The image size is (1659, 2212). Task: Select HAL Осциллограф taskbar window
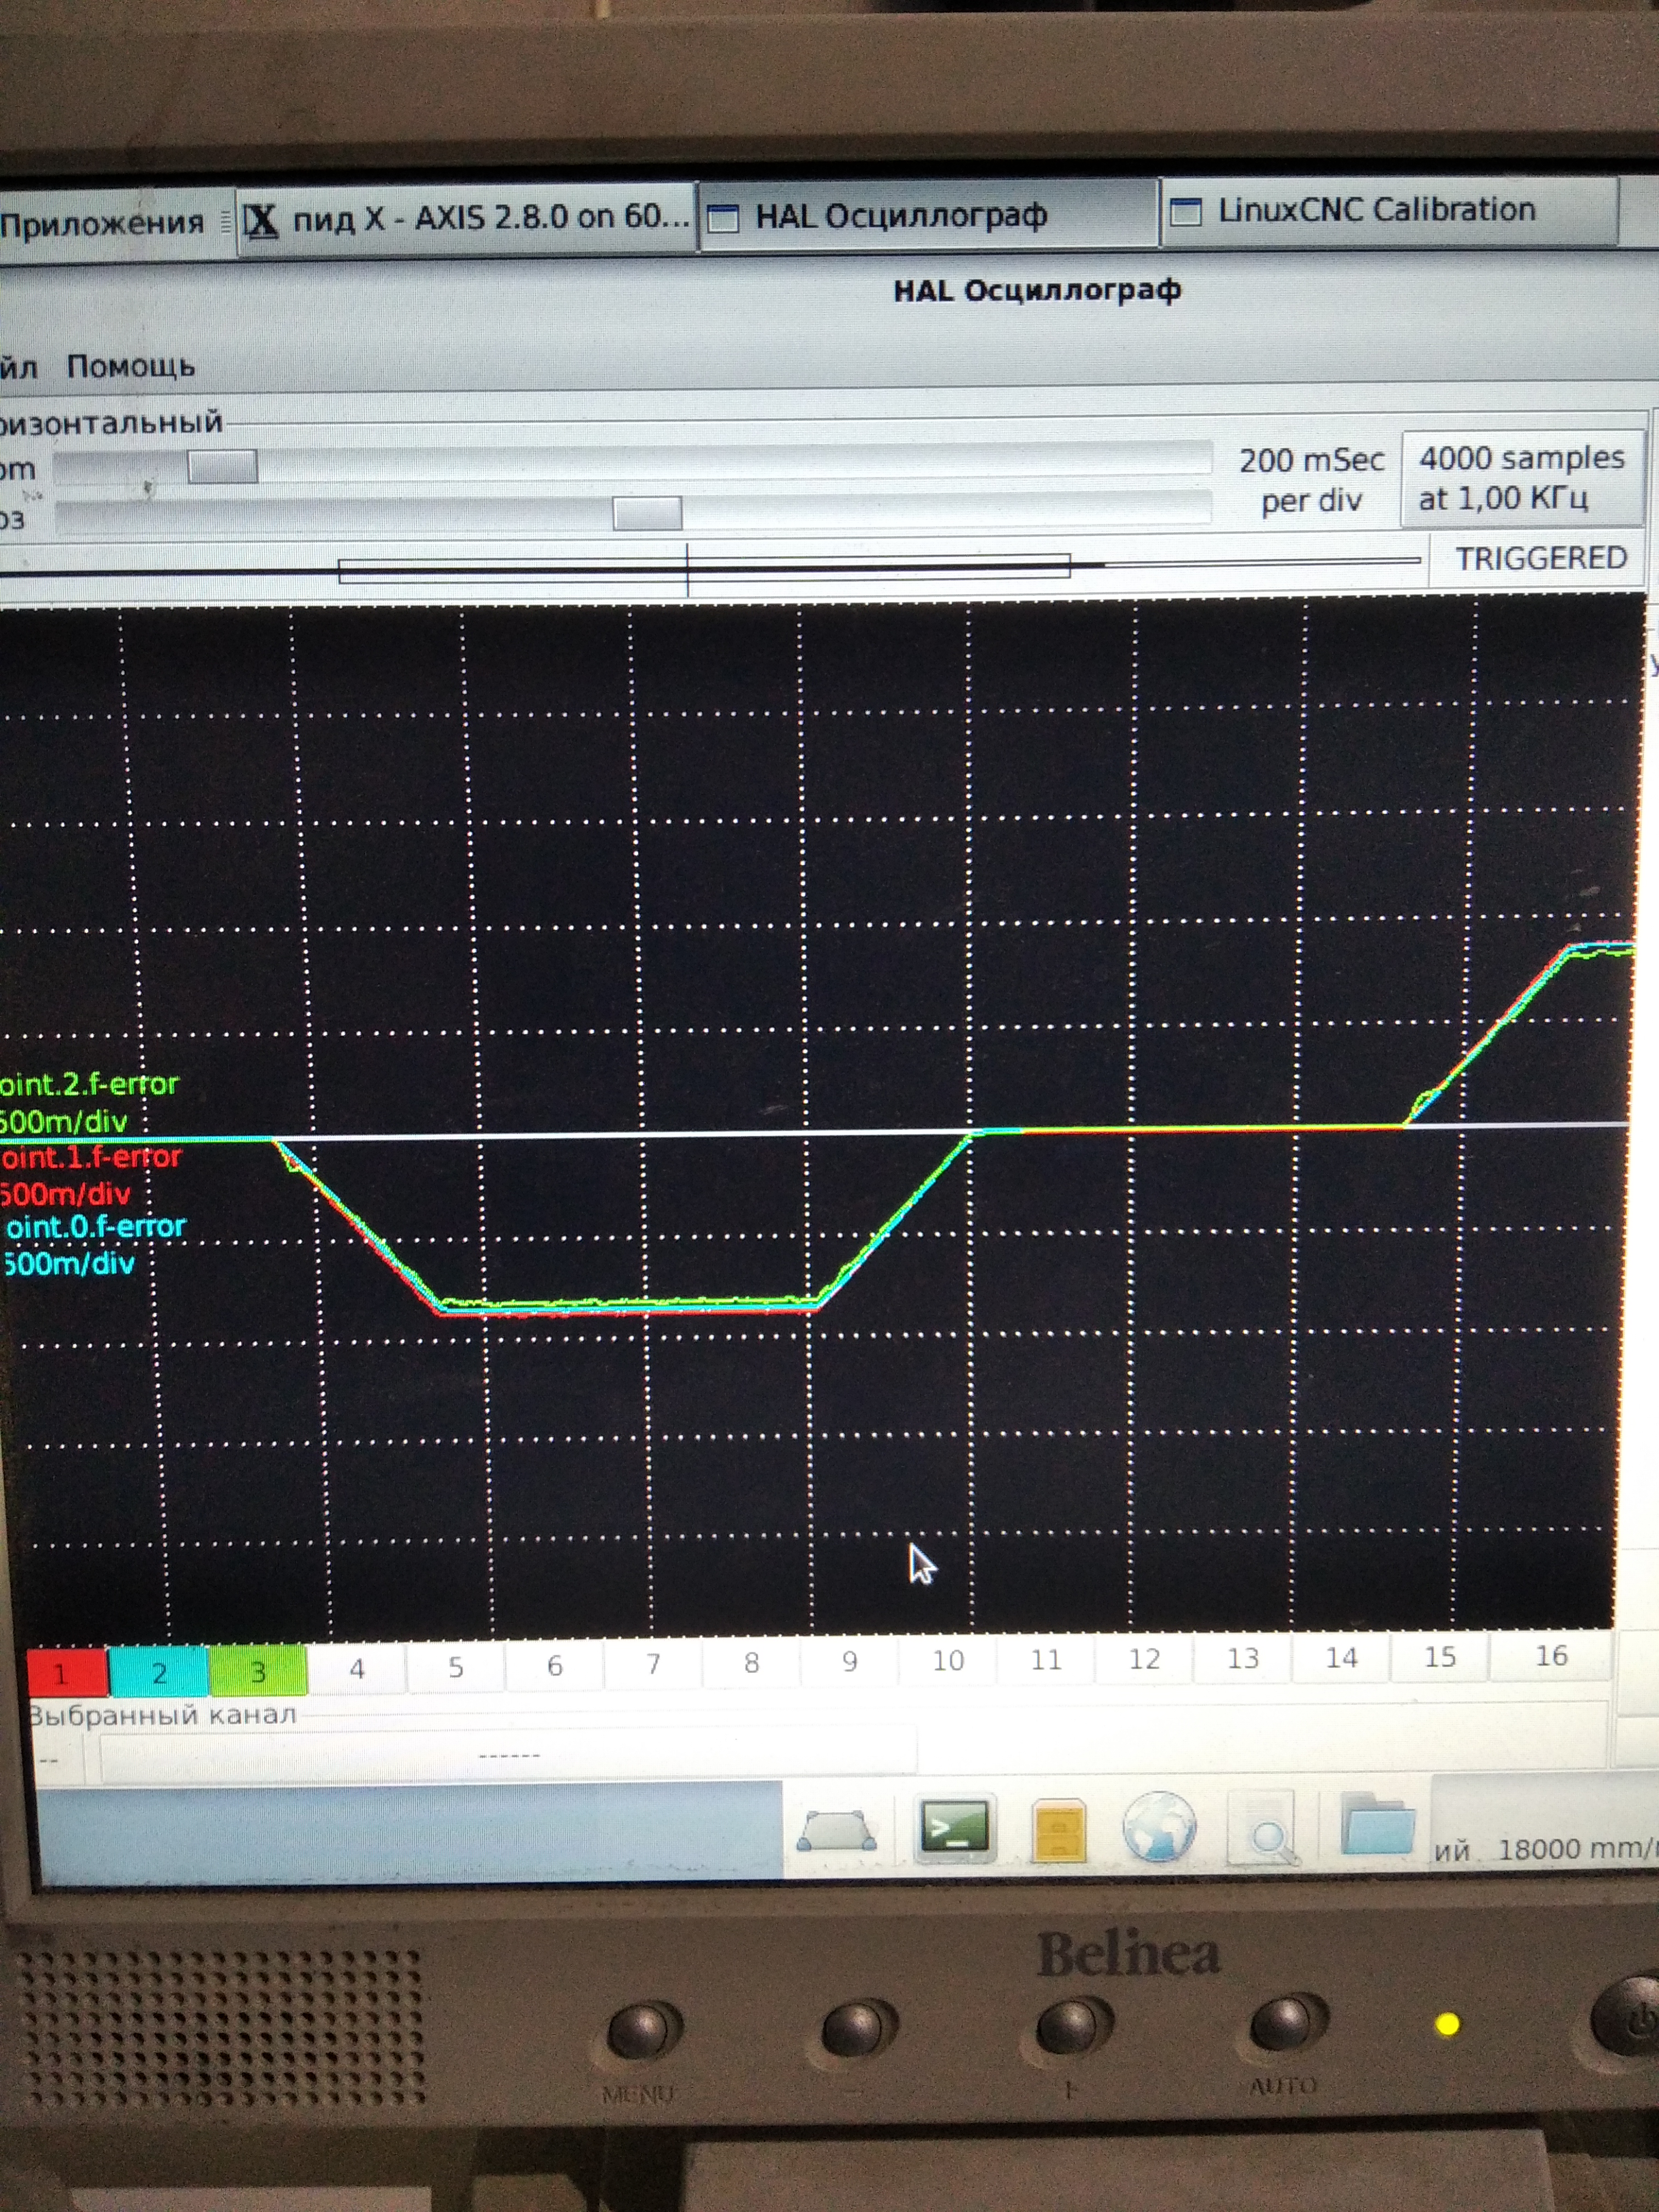pos(900,215)
